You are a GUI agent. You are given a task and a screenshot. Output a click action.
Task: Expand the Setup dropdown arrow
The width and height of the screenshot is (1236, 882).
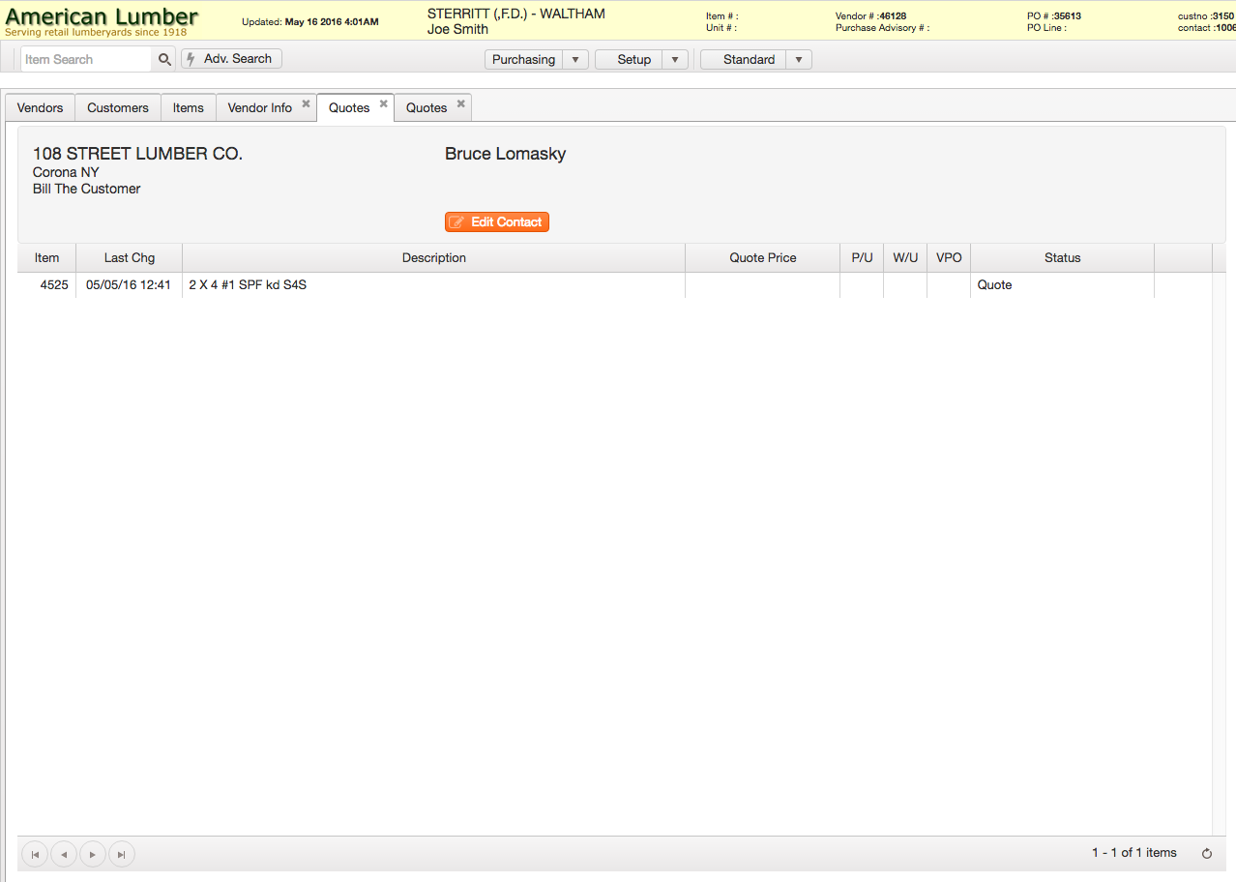click(675, 60)
